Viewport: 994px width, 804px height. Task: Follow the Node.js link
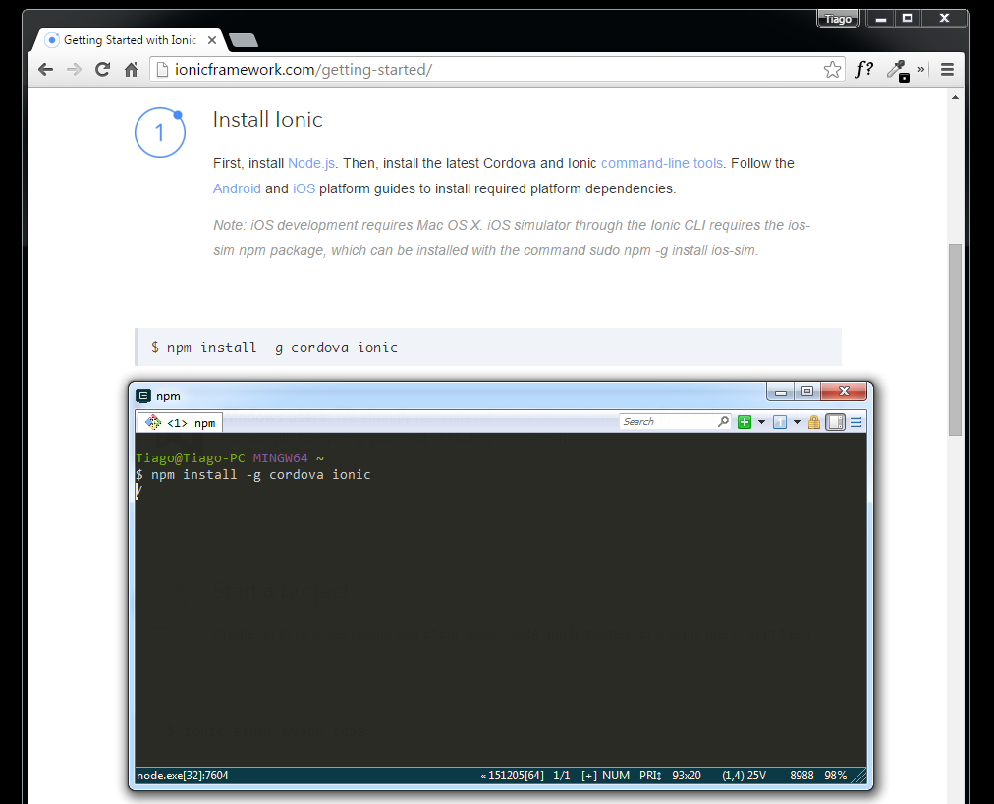tap(311, 164)
